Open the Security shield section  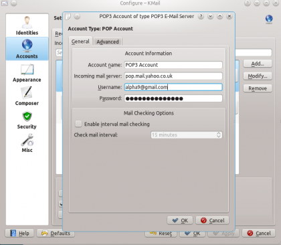point(27,120)
